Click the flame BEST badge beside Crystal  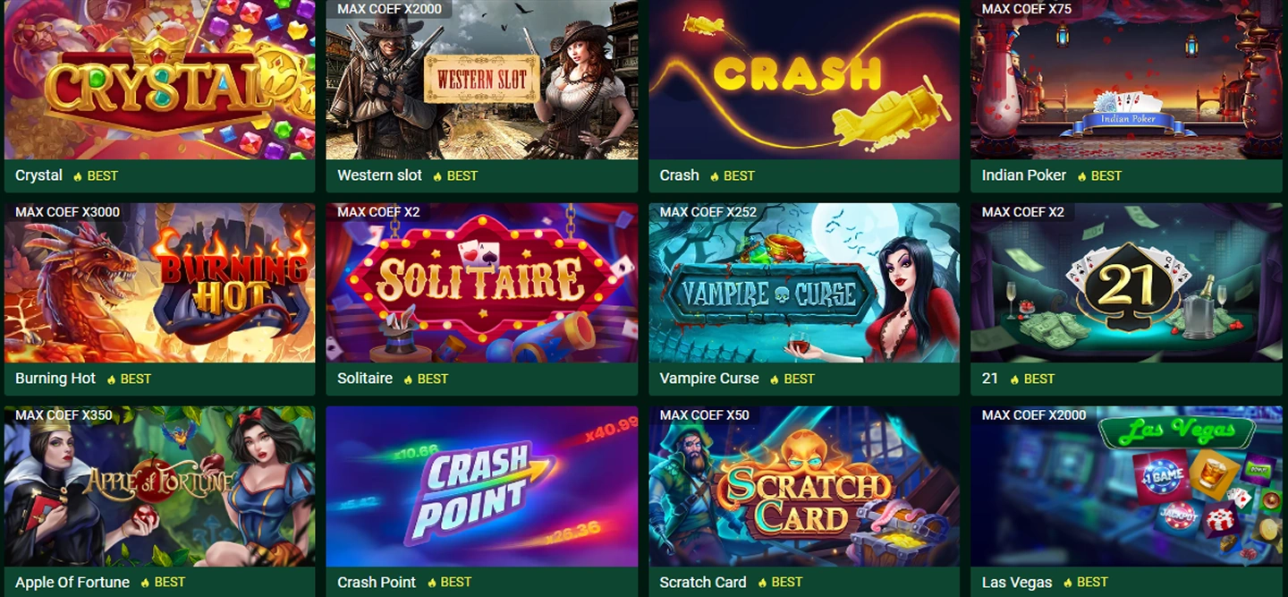(x=96, y=176)
